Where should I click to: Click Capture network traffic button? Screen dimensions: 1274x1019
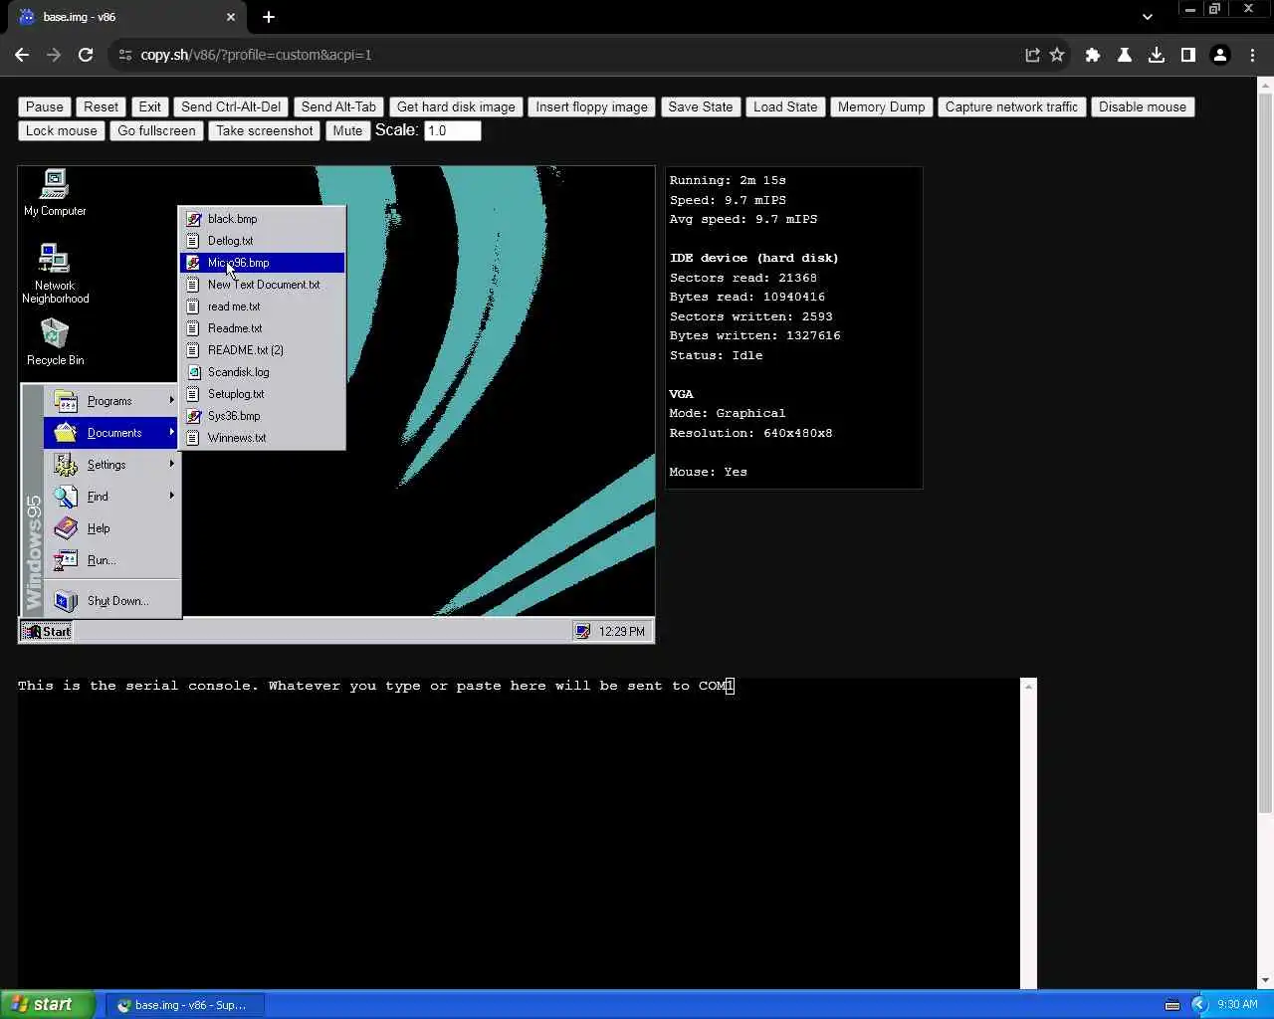click(x=1011, y=106)
